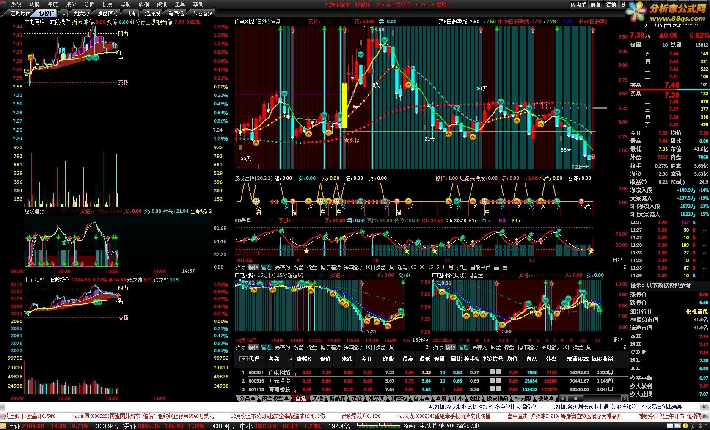
Task: Switch to the 判大势 tab
Action: [x=81, y=13]
